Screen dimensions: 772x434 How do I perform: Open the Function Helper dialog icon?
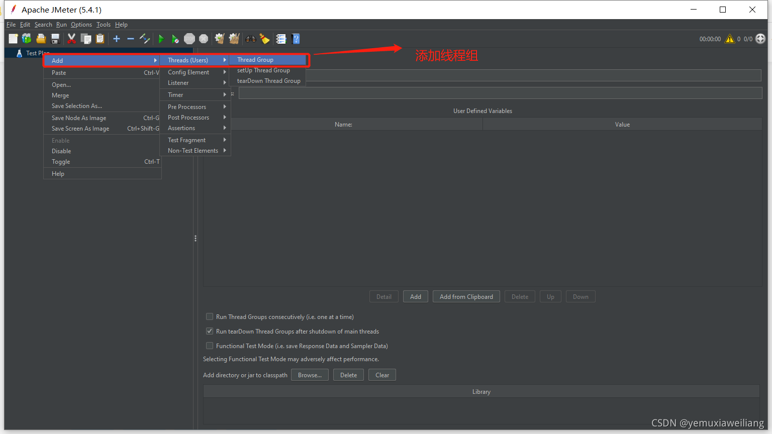tap(281, 39)
